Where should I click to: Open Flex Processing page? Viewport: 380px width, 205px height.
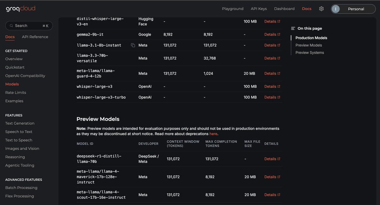(x=20, y=196)
